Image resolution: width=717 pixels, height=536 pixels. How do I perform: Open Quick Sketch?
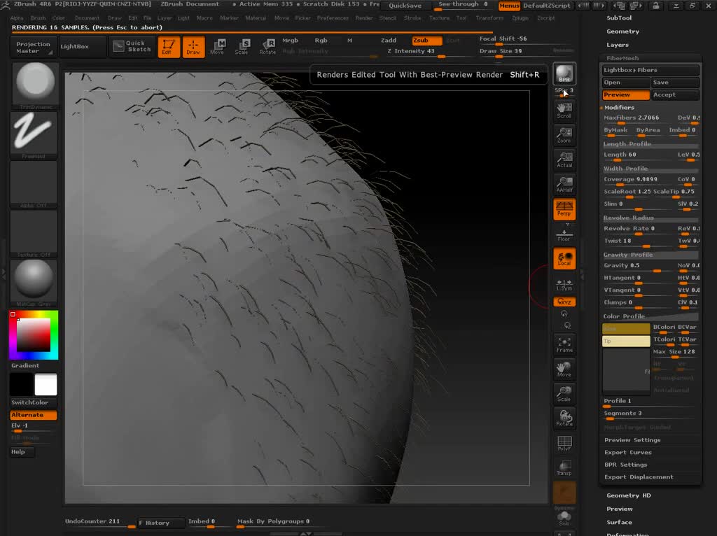(132, 47)
